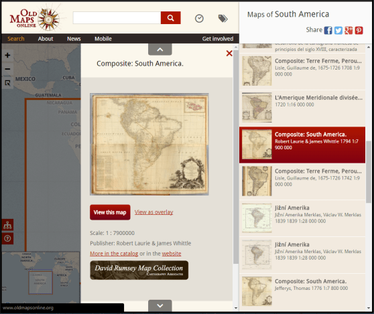Open the website link

tap(172, 254)
